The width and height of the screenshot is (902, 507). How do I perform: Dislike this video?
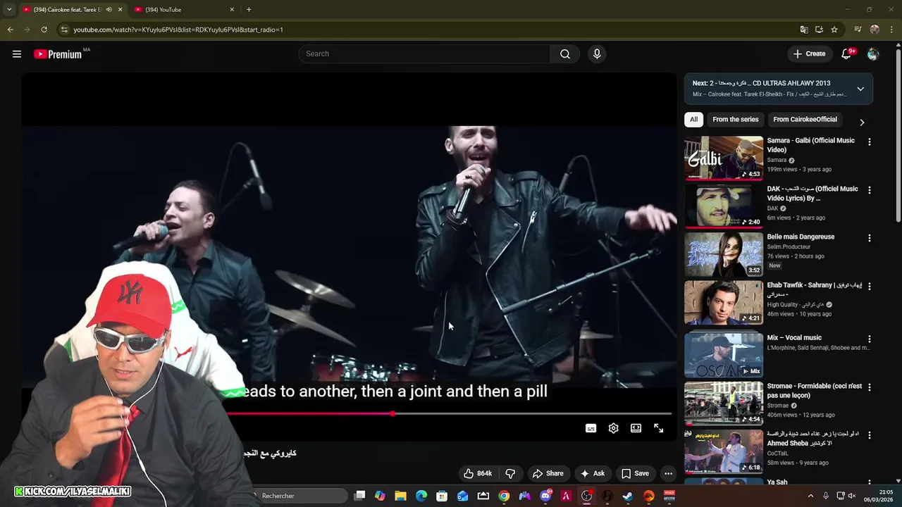click(x=511, y=473)
